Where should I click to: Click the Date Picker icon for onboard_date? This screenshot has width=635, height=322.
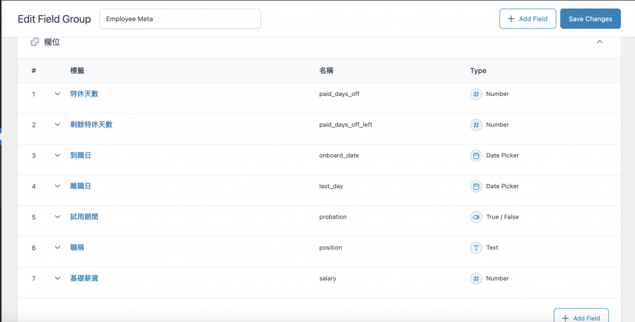[x=476, y=155]
